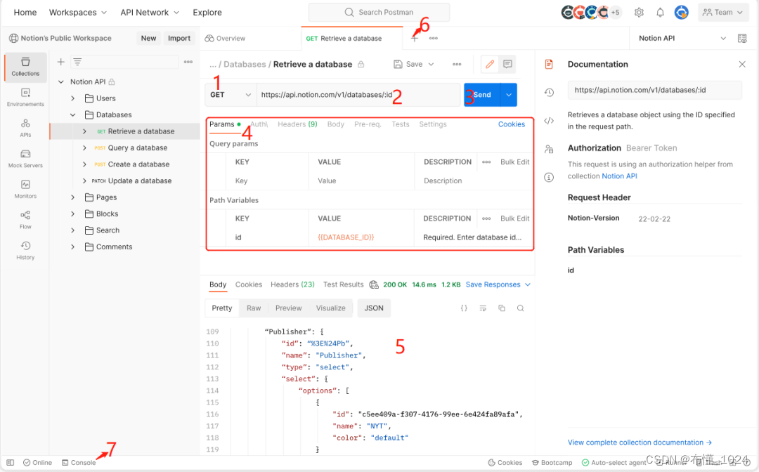Open collections panel more options ellipsis

[188, 62]
